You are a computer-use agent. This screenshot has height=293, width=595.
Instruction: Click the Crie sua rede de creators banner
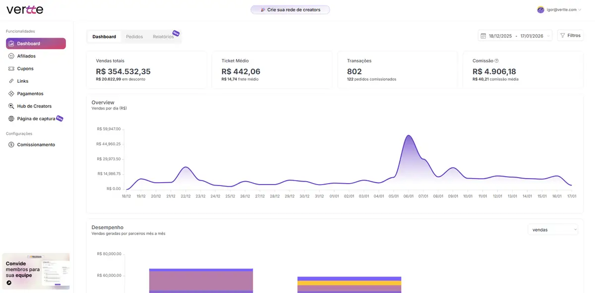[290, 9]
